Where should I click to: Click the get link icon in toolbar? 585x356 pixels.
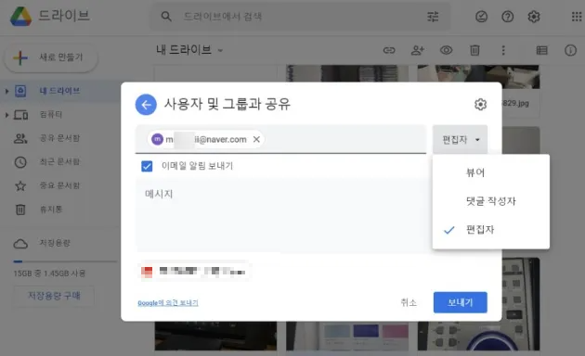point(389,50)
